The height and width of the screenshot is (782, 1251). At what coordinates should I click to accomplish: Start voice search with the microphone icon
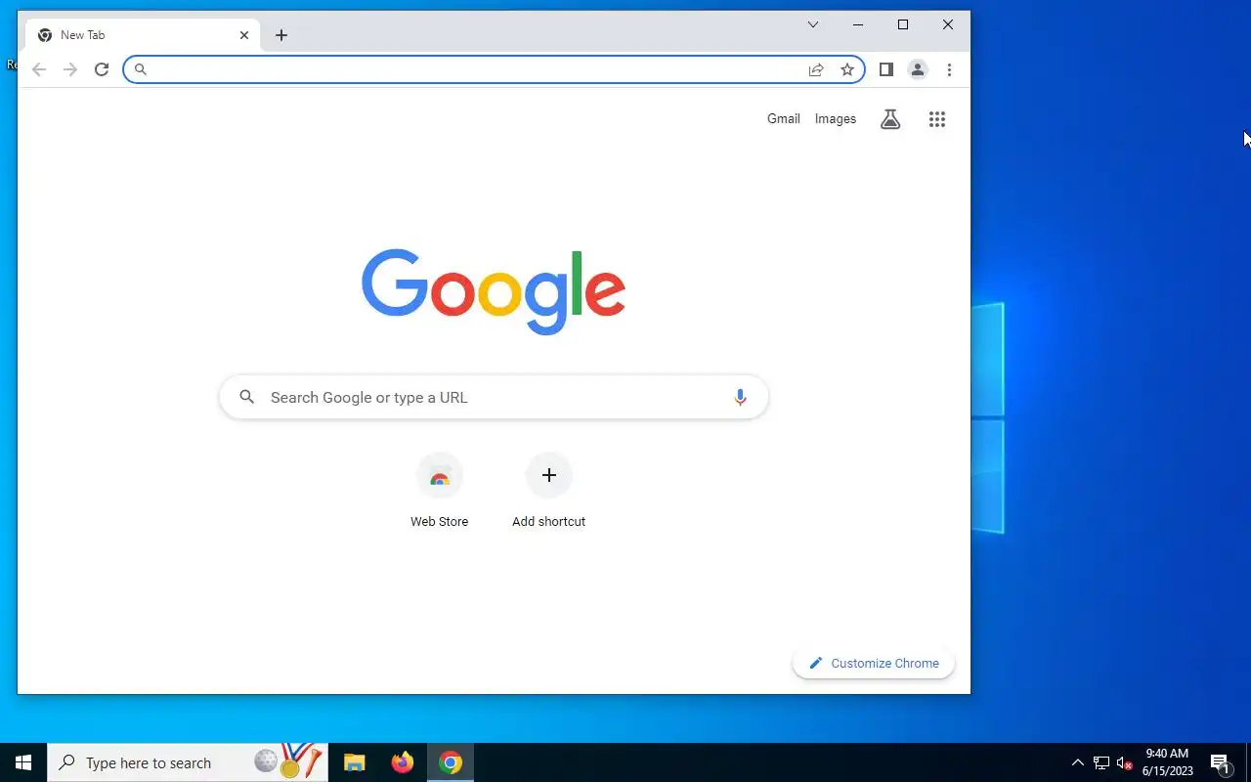(740, 397)
